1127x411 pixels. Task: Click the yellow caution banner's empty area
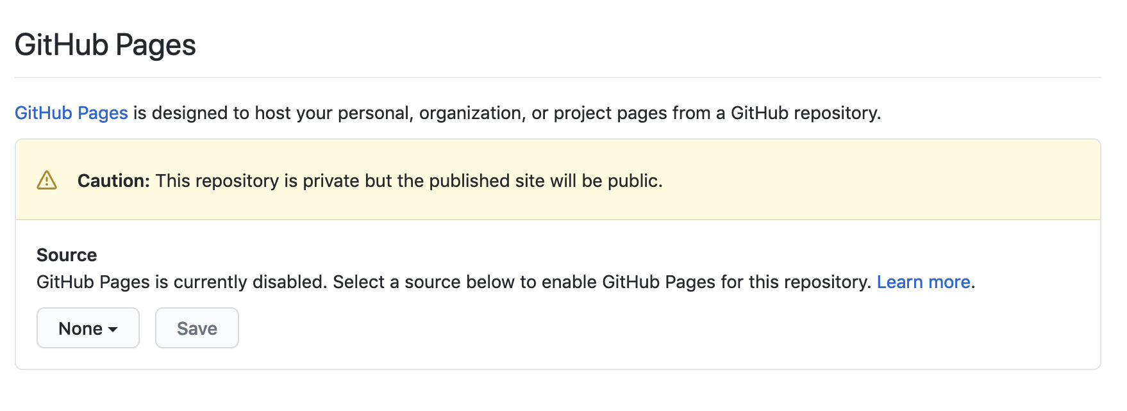tap(878, 181)
